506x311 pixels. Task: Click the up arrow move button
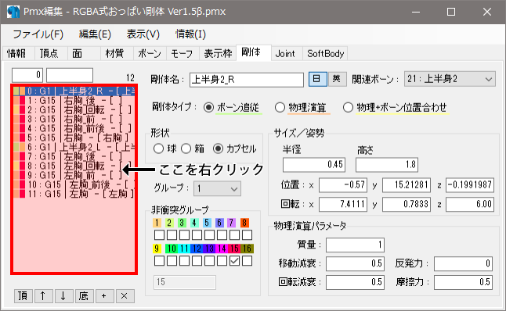coord(43,296)
